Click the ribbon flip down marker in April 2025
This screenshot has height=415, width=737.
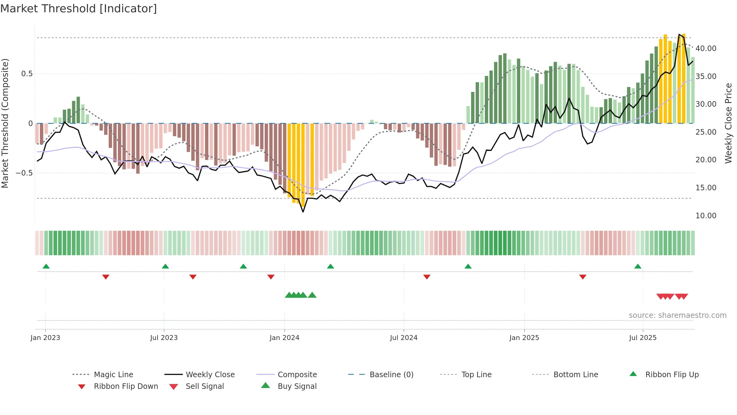tap(583, 277)
